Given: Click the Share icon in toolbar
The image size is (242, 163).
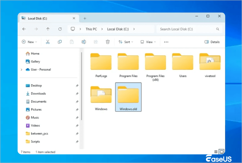Looking at the screenshot, I should tap(96, 42).
